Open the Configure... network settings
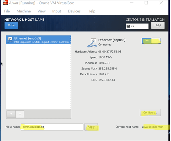Image resolution: width=171 pixels, height=141 pixels. pos(150,113)
